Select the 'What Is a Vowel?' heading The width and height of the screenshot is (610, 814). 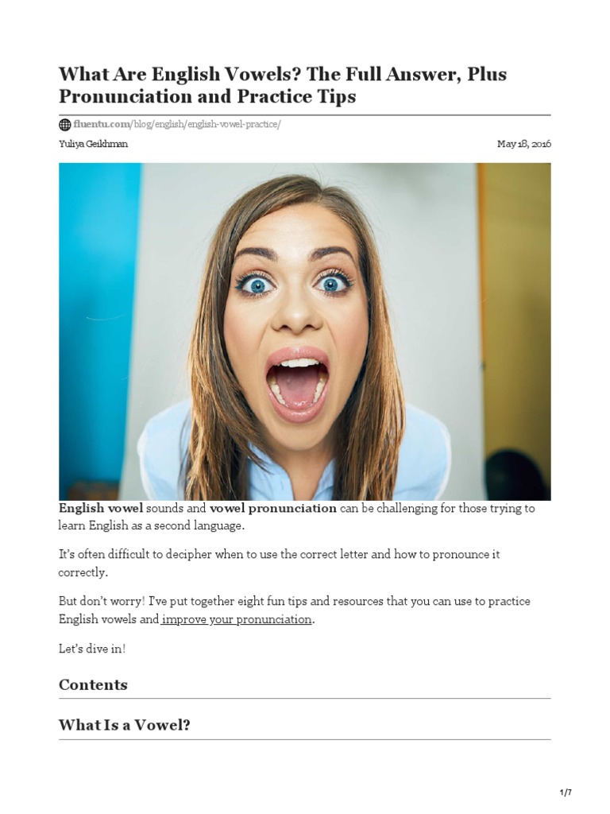pos(125,725)
